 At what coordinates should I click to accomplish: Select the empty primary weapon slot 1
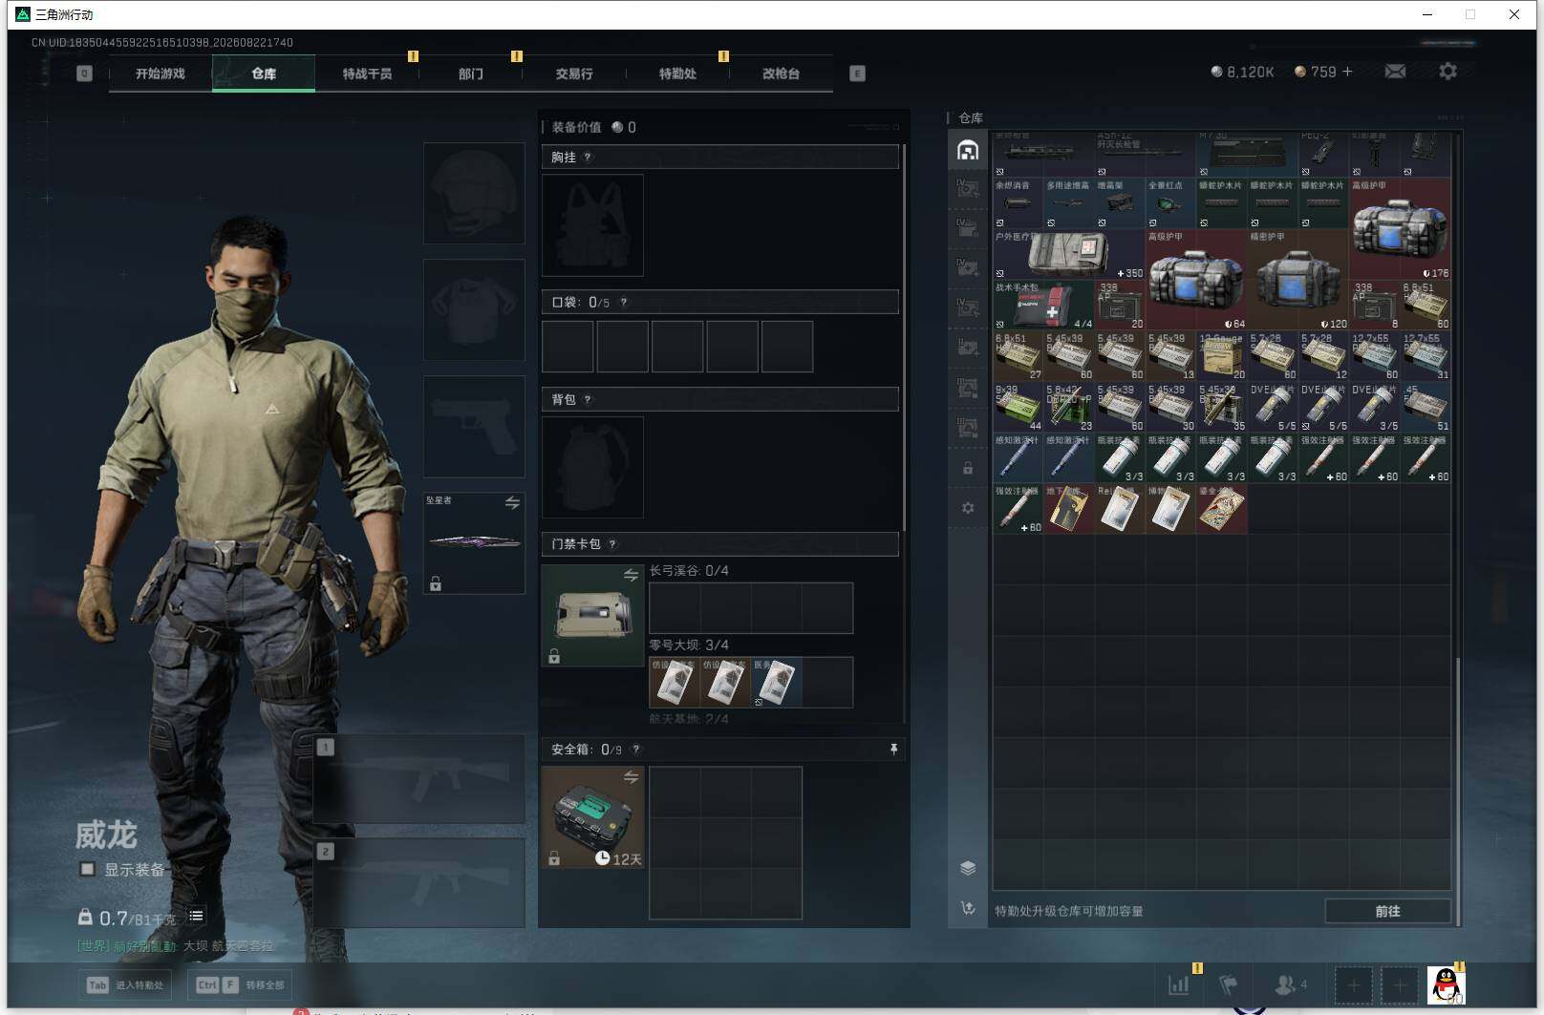click(x=419, y=778)
